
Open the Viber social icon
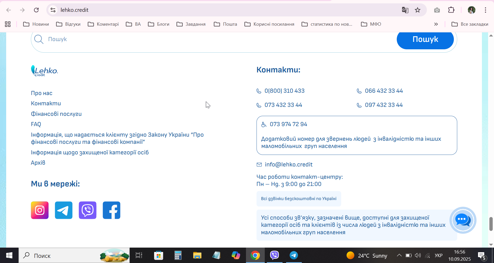coord(87,210)
